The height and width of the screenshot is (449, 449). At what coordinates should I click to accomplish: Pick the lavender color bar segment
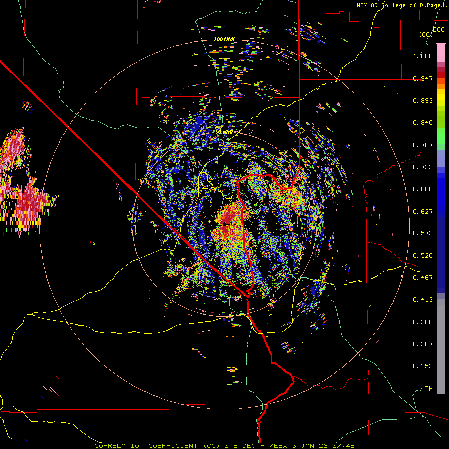pyautogui.click(x=441, y=158)
